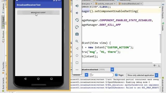The height and width of the screenshot is (93, 166).
Task: Rotate emulator left icon
Action: pyautogui.click(x=77, y=20)
